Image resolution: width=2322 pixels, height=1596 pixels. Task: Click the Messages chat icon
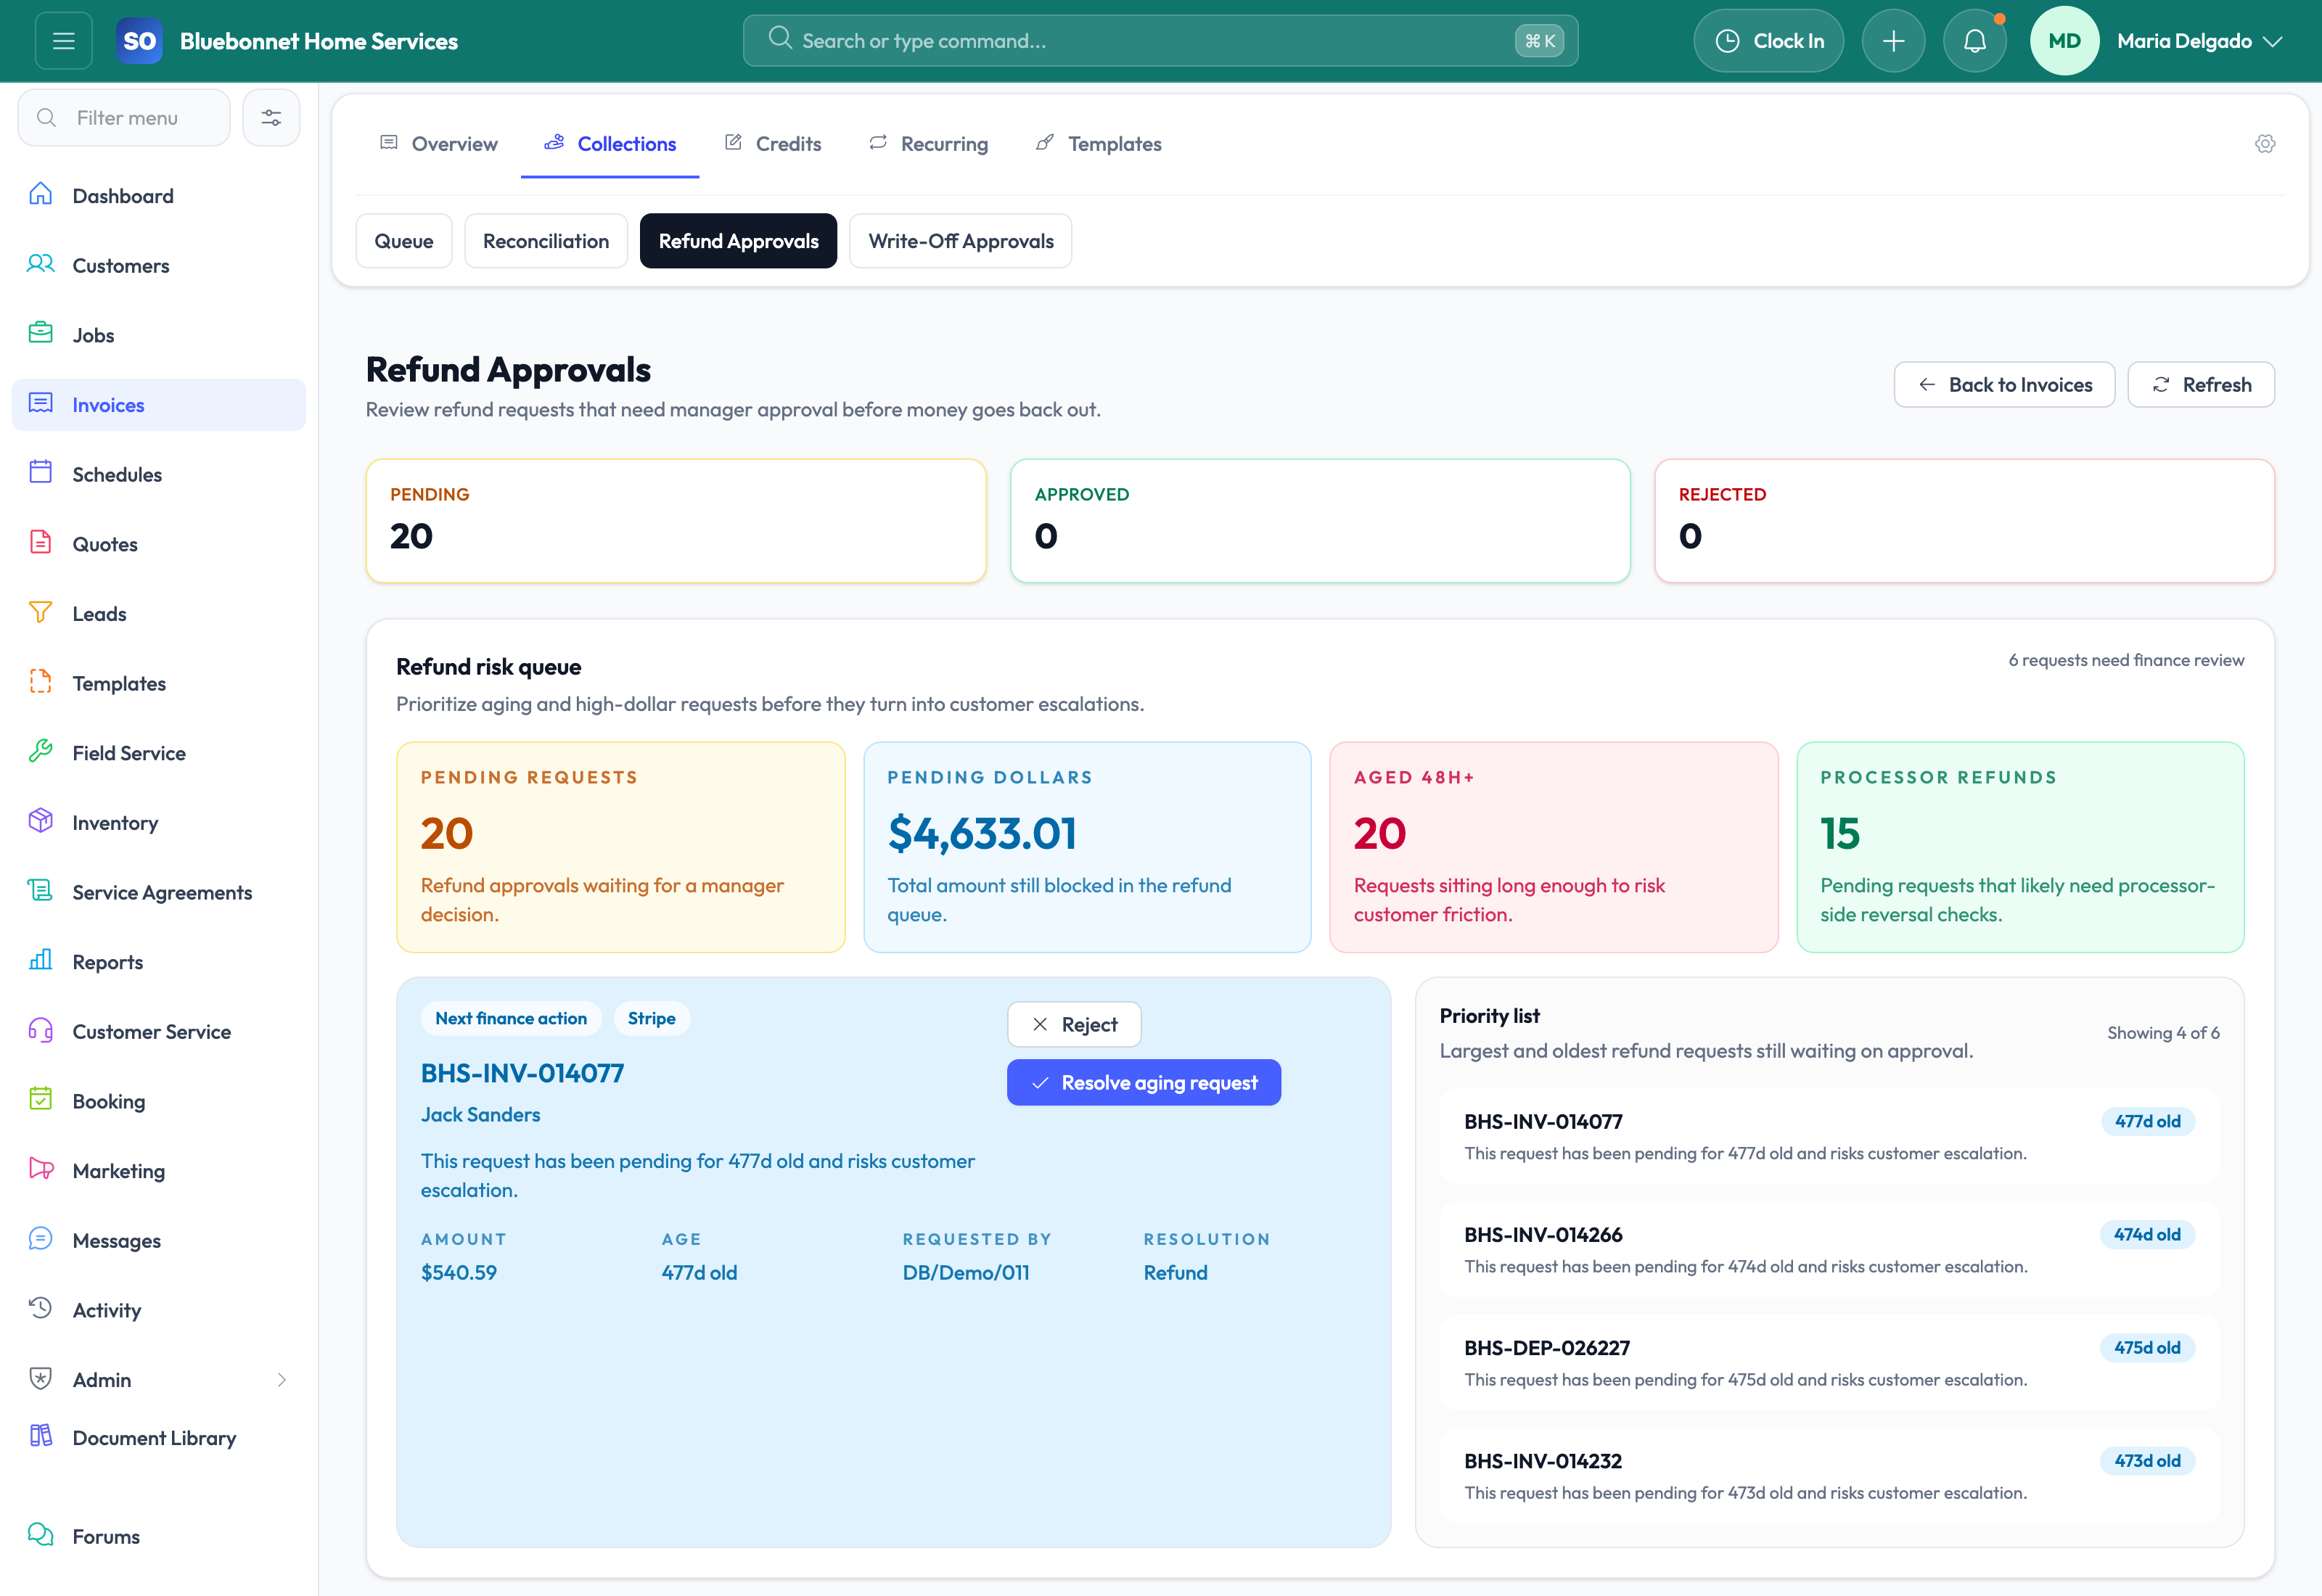pyautogui.click(x=40, y=1239)
